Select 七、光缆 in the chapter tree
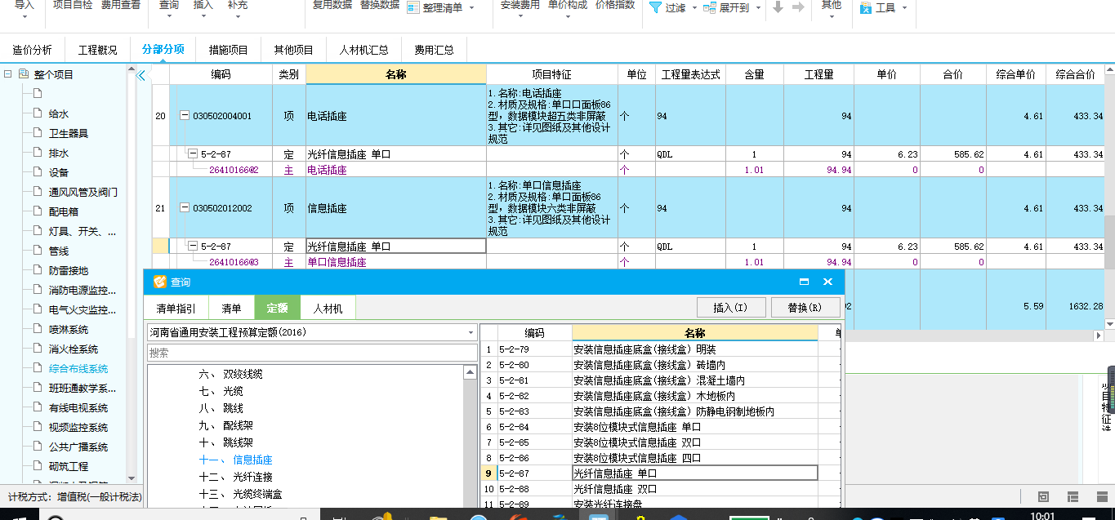The height and width of the screenshot is (520, 1115). (x=221, y=391)
